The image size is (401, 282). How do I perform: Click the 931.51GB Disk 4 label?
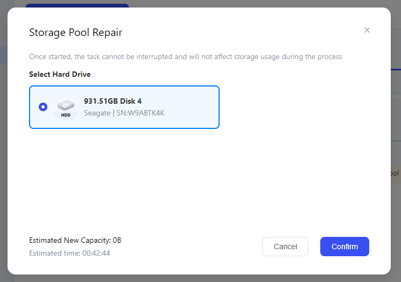pos(113,101)
